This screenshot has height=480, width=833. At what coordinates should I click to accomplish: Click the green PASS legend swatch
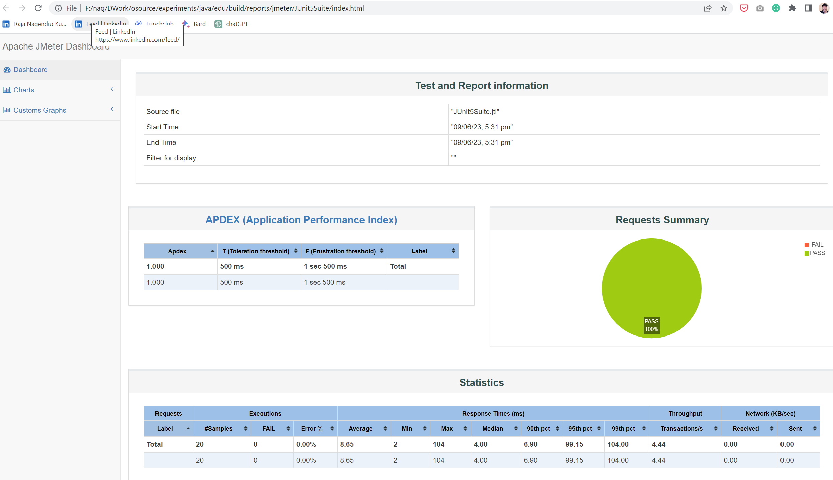tap(807, 253)
